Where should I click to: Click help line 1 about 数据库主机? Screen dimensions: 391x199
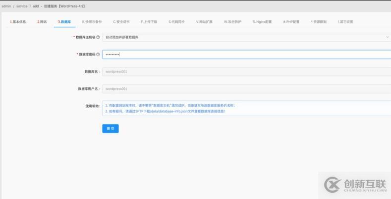click(x=170, y=106)
